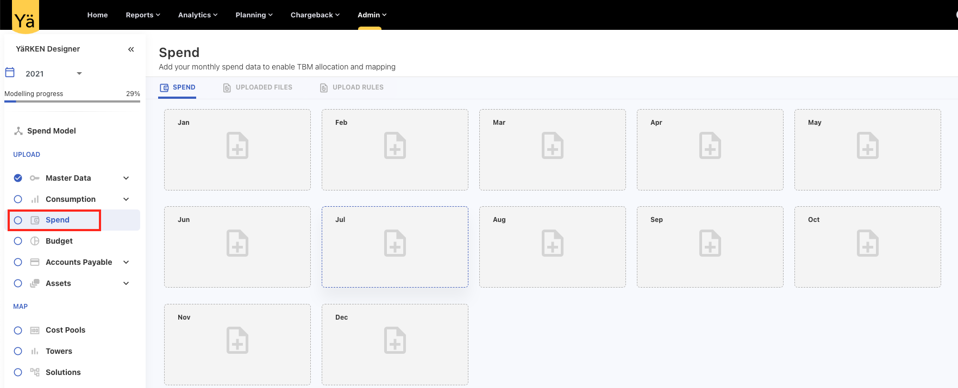The width and height of the screenshot is (958, 388).
Task: Go to Solutions in the sidebar
Action: coord(63,372)
